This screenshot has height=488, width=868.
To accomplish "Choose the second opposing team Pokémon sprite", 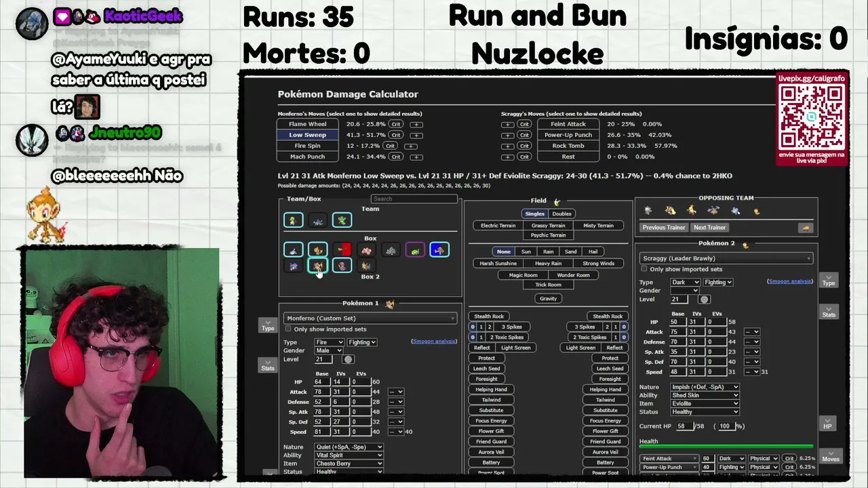I will tap(670, 211).
